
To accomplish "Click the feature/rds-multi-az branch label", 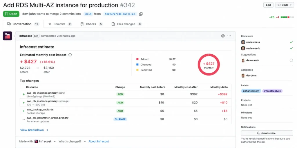I will point(120,14).
